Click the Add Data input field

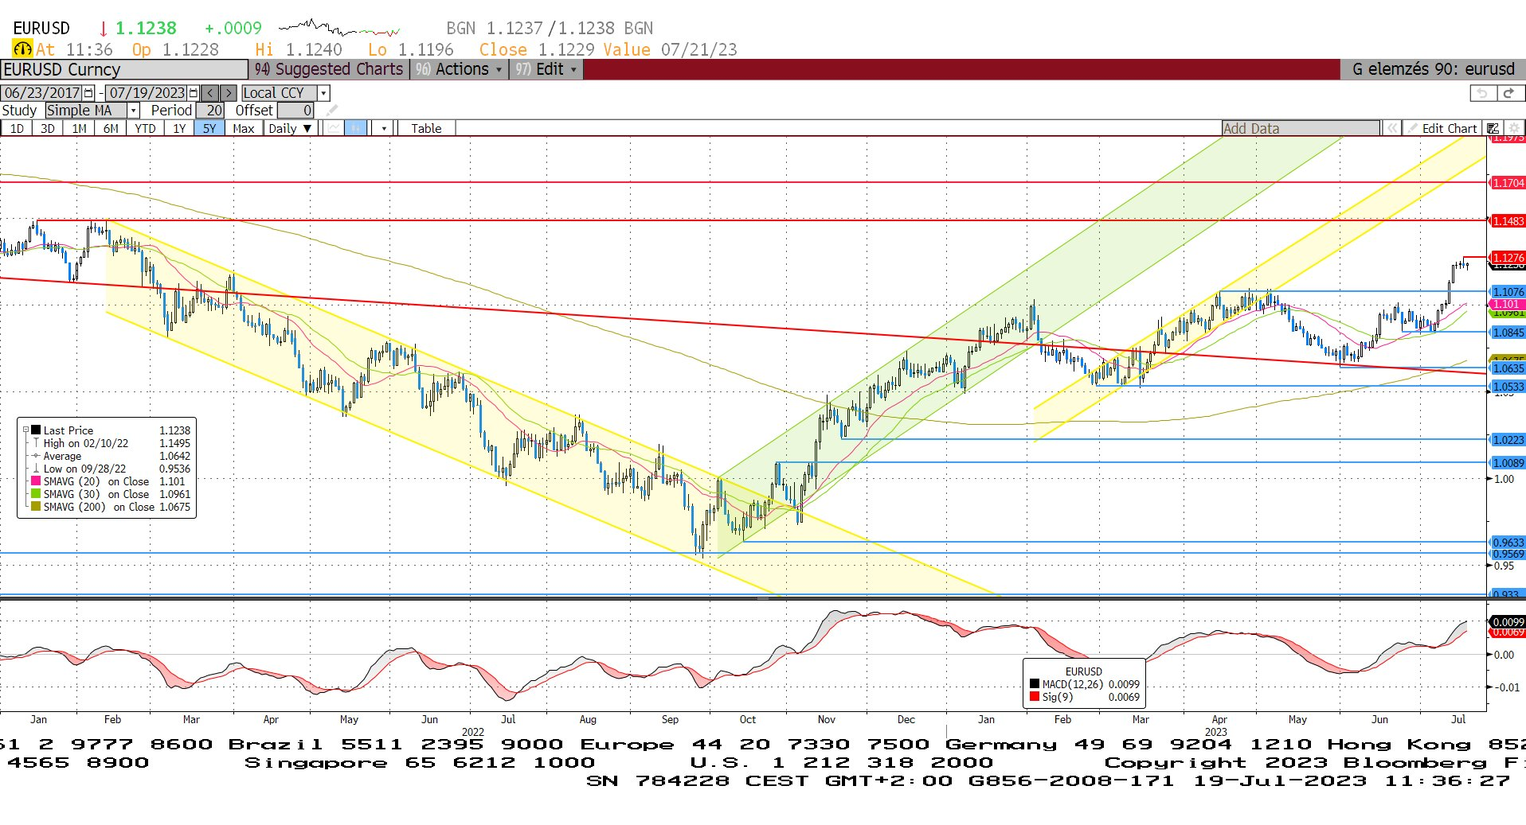tap(1301, 128)
